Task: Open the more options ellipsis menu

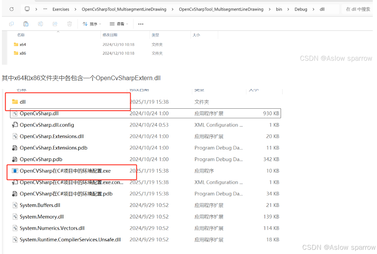Action: pos(141,24)
